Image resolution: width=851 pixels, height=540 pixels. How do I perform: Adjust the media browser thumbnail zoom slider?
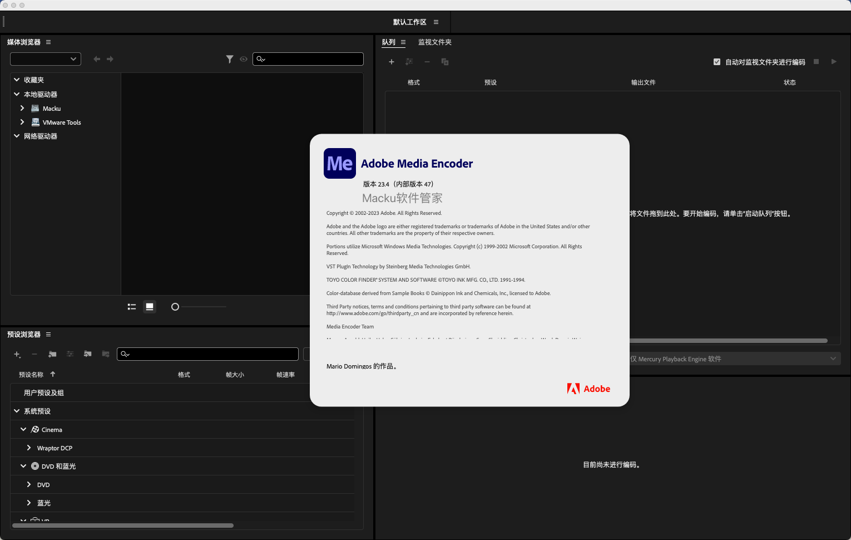(175, 307)
